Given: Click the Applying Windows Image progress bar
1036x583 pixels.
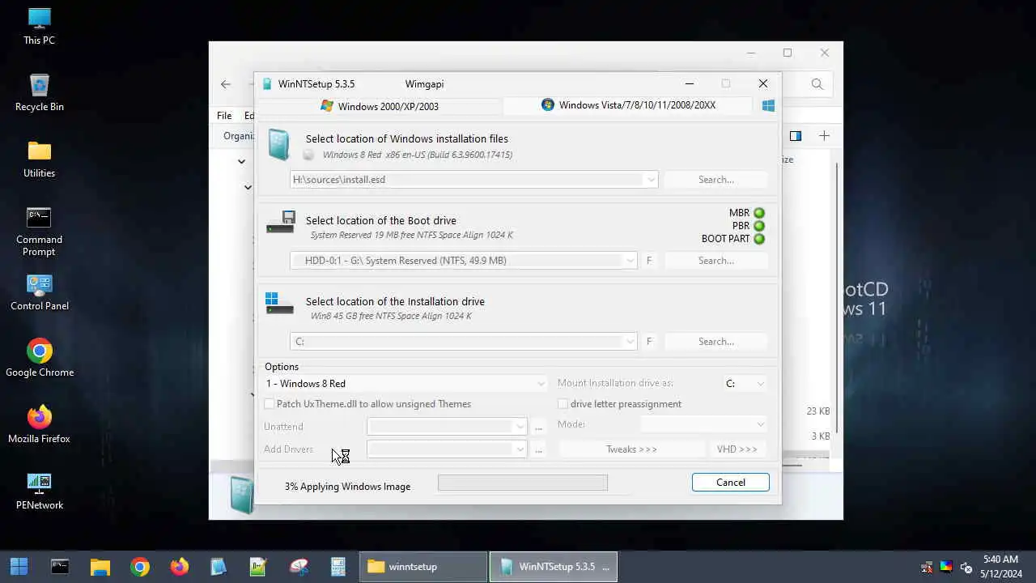Looking at the screenshot, I should tap(523, 483).
